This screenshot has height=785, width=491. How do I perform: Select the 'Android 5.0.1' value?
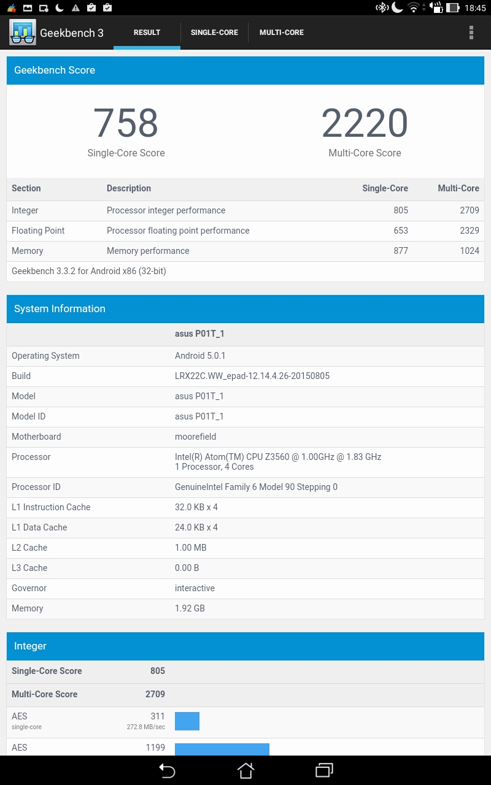point(200,356)
